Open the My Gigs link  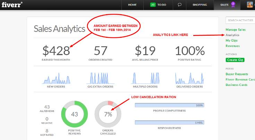[232, 41]
